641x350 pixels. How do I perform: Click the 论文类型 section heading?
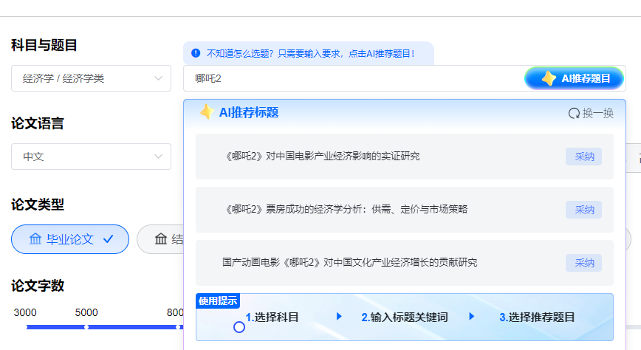coord(38,205)
